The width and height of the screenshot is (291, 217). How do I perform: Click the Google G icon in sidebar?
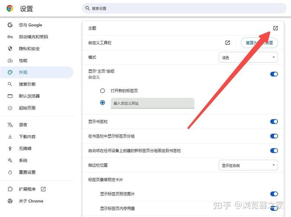(x=10, y=25)
